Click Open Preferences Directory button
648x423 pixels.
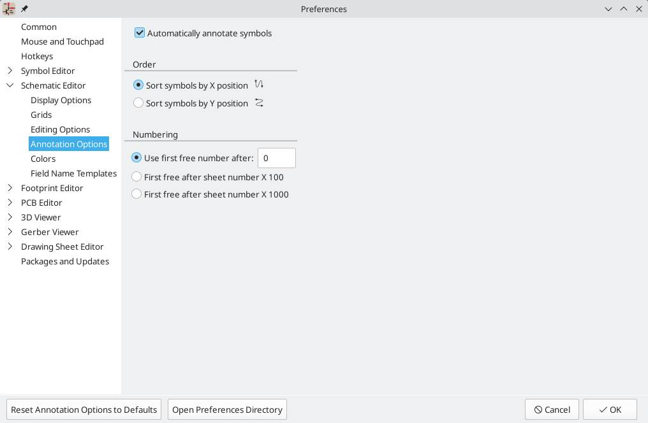pyautogui.click(x=227, y=410)
